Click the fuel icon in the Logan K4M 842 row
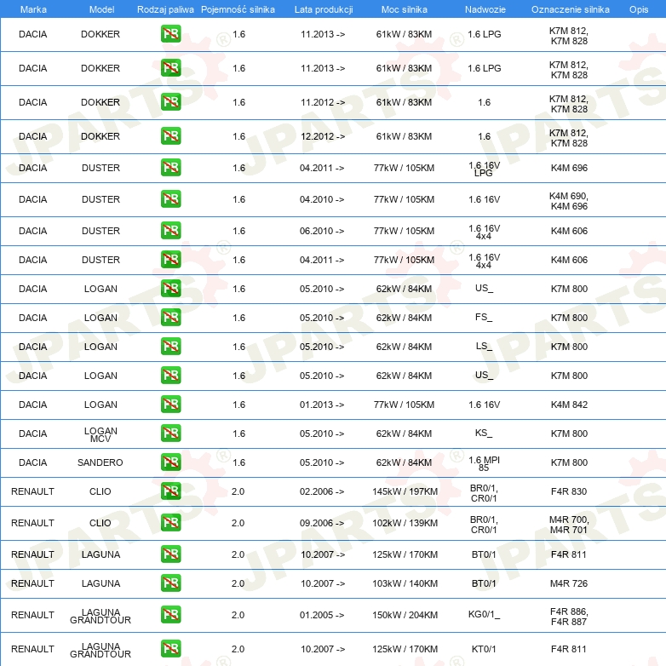666x666 pixels. click(x=170, y=404)
